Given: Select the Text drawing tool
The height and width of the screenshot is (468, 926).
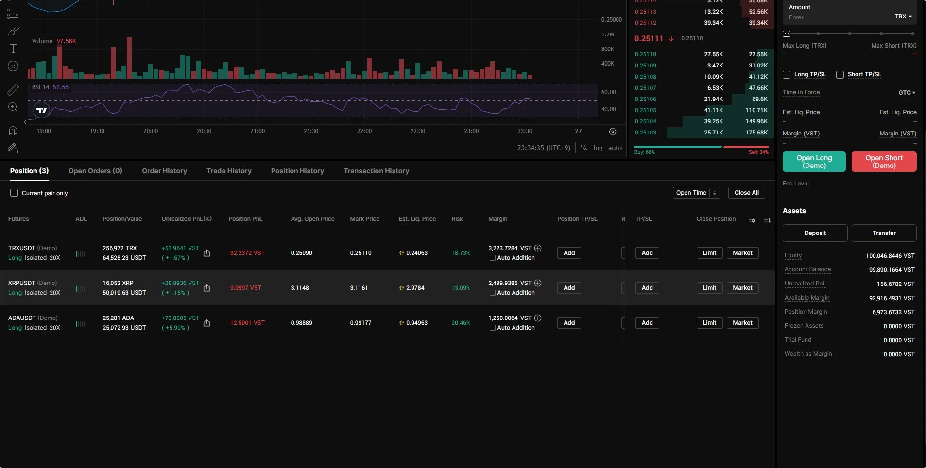Looking at the screenshot, I should pos(13,49).
